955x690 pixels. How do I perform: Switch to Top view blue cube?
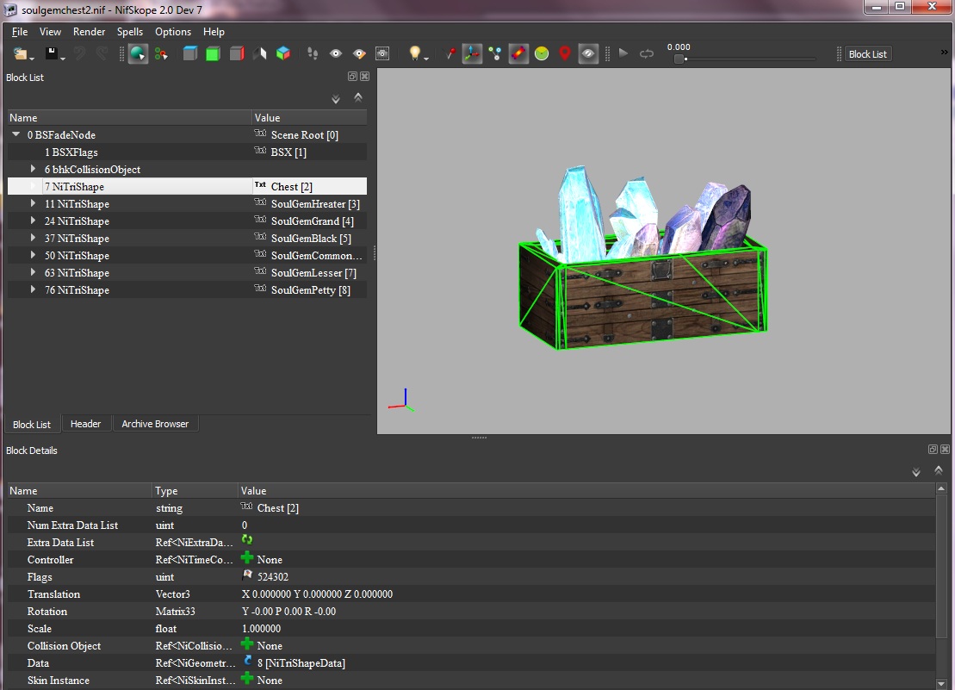click(190, 54)
